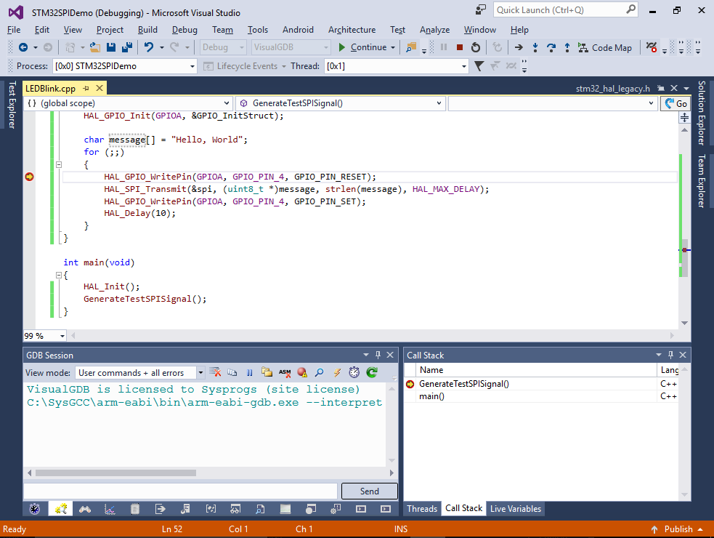
Task: Click the green refresh icon in GDB Session
Action: pos(371,373)
